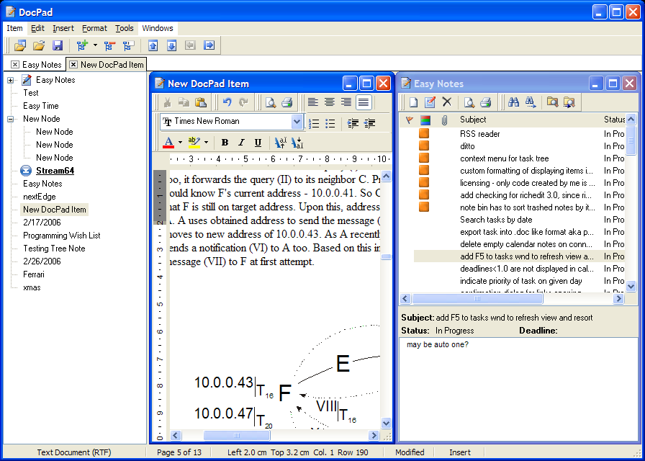Select the nextEdge tree item

(40, 197)
